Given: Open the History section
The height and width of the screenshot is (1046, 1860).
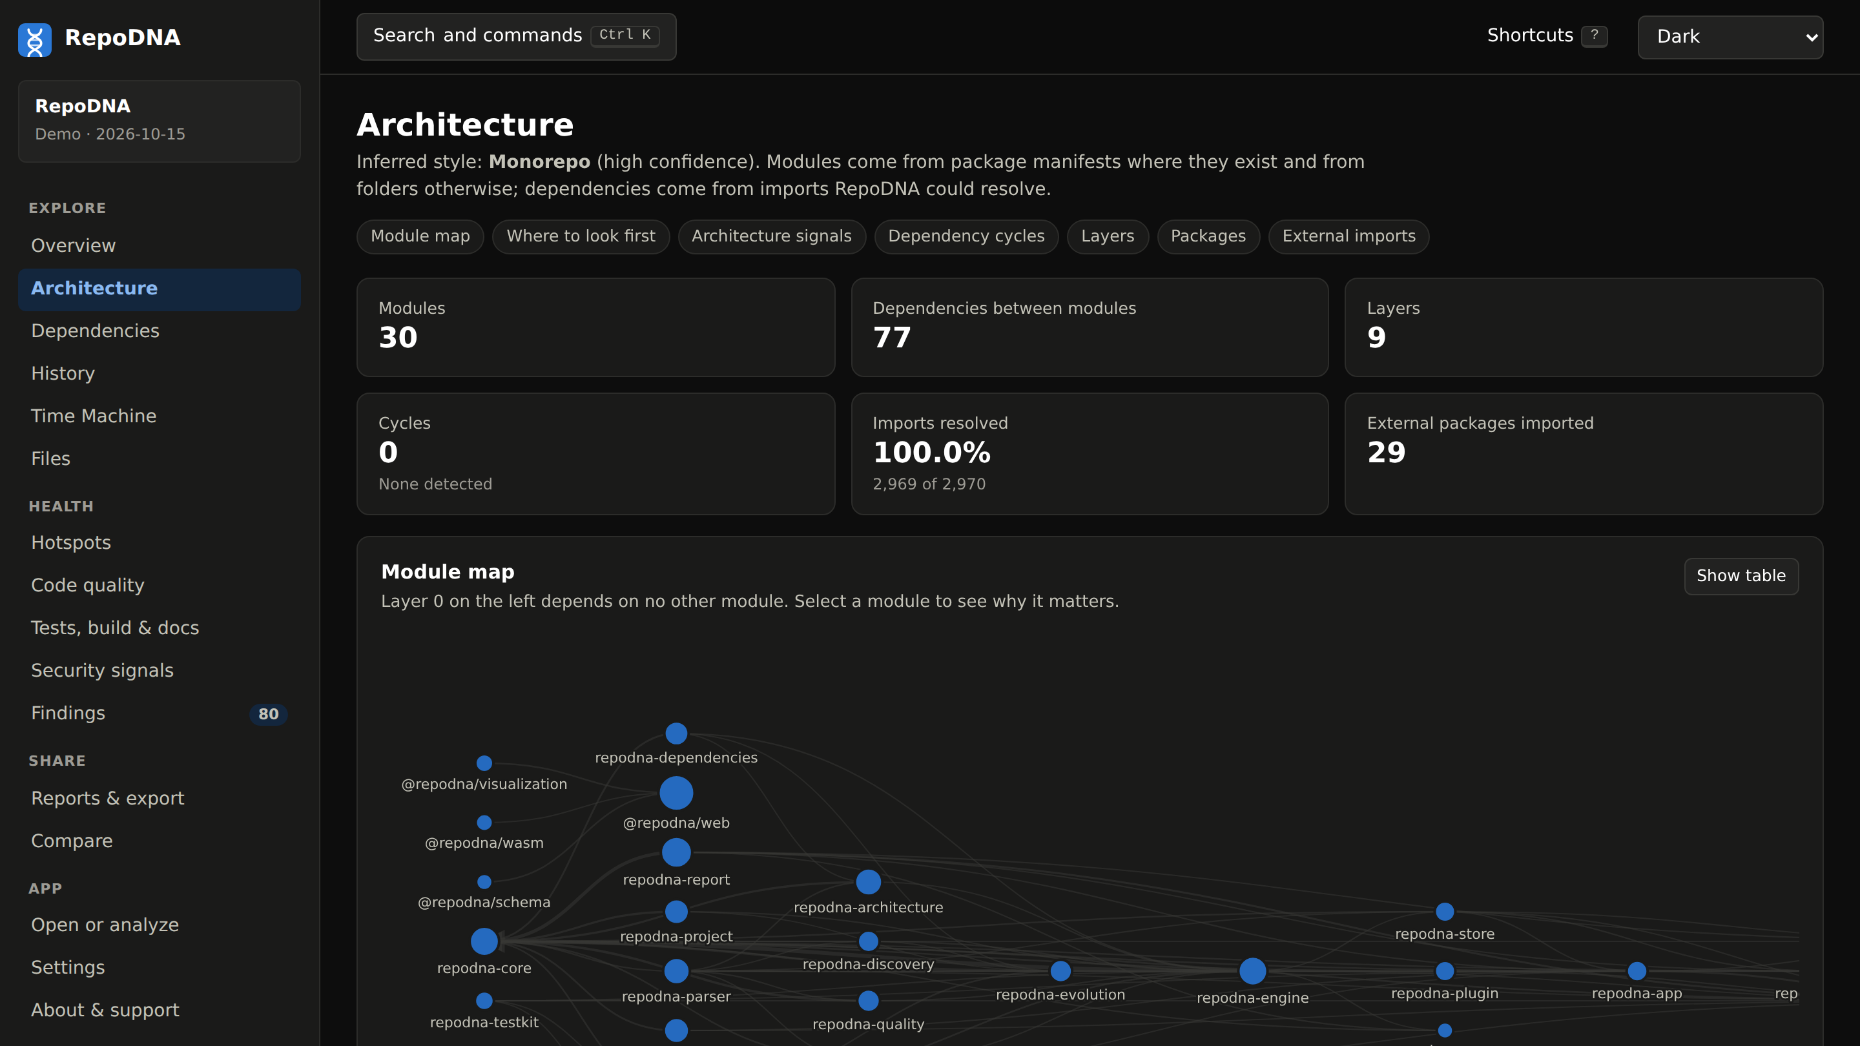Looking at the screenshot, I should click(x=159, y=373).
